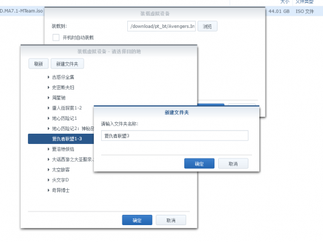323x242 pixels.
Task: Select the 太空旅客 folder
Action: click(x=61, y=169)
